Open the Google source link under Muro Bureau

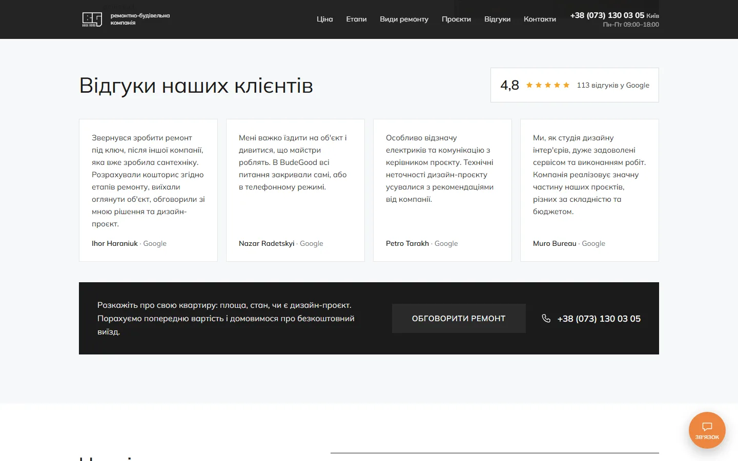point(593,243)
